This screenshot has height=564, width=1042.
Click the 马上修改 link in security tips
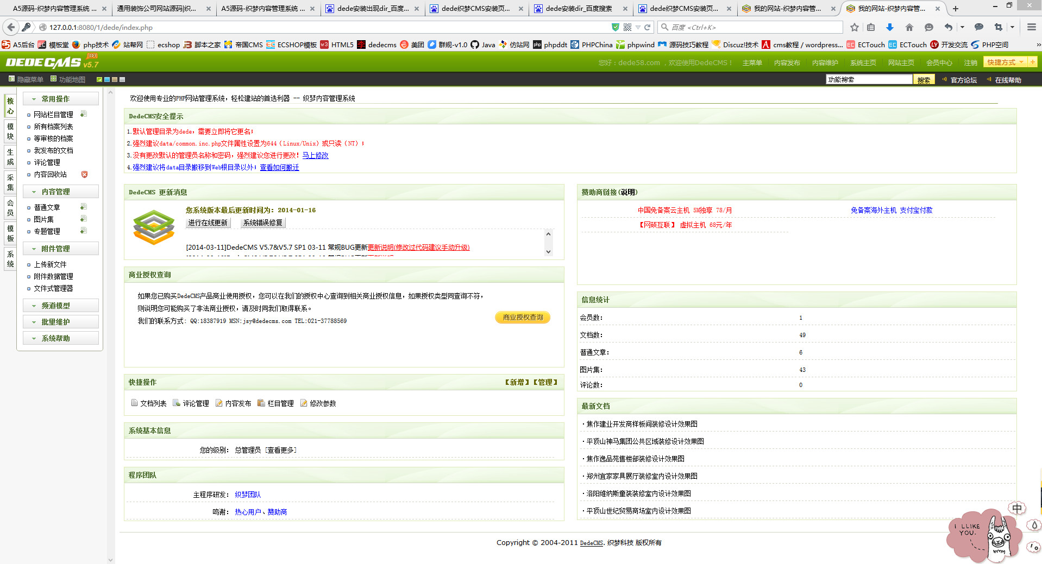pyautogui.click(x=315, y=155)
